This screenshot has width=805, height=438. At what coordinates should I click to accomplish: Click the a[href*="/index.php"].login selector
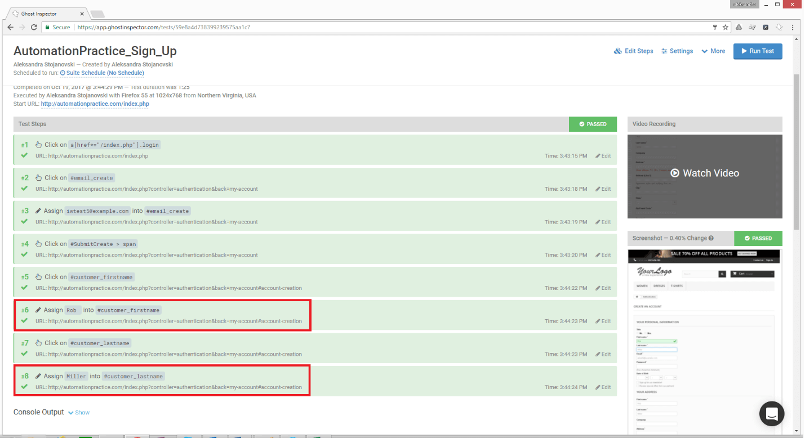[x=114, y=145]
